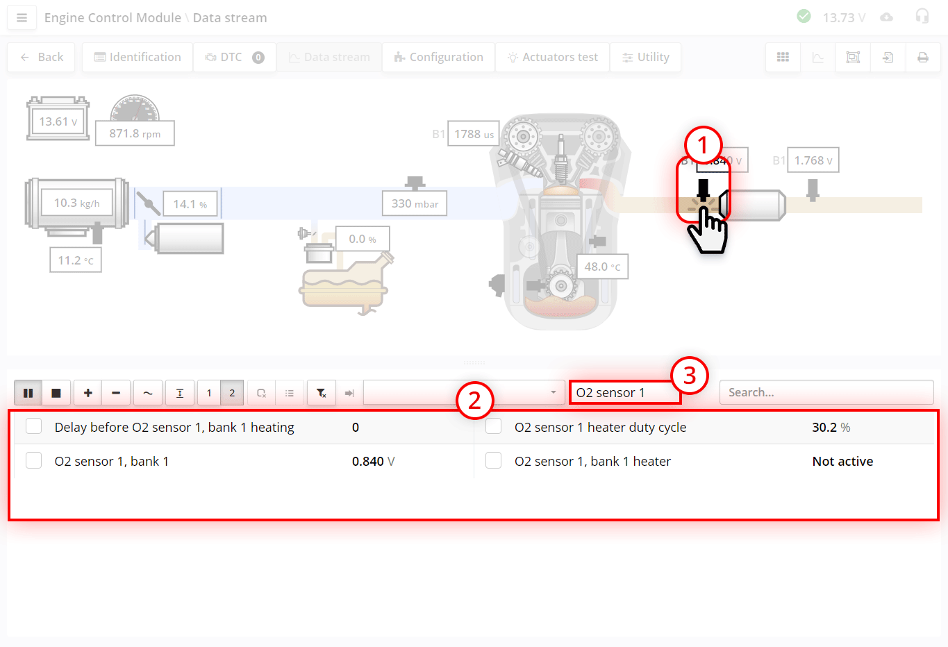
Task: Click the clear values reset icon
Action: pyautogui.click(x=261, y=392)
